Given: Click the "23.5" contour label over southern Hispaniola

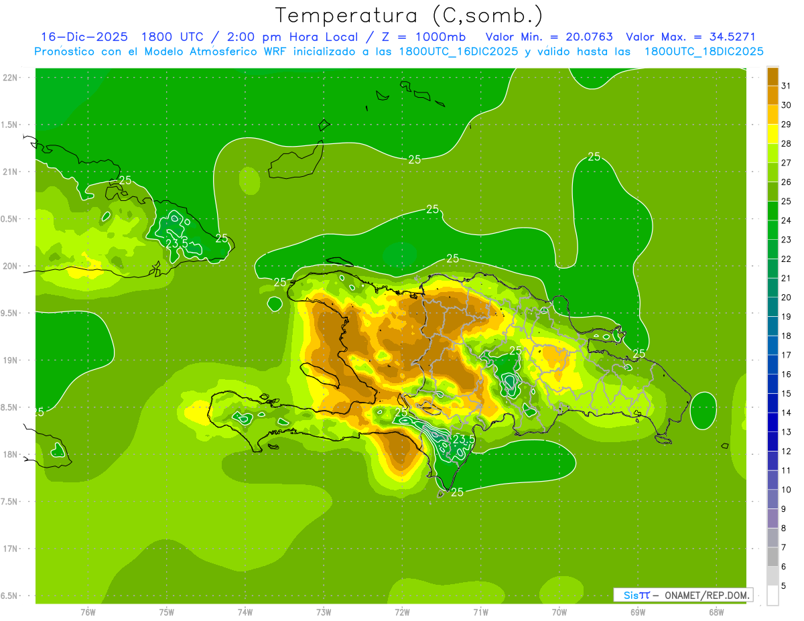Looking at the screenshot, I should (x=464, y=439).
